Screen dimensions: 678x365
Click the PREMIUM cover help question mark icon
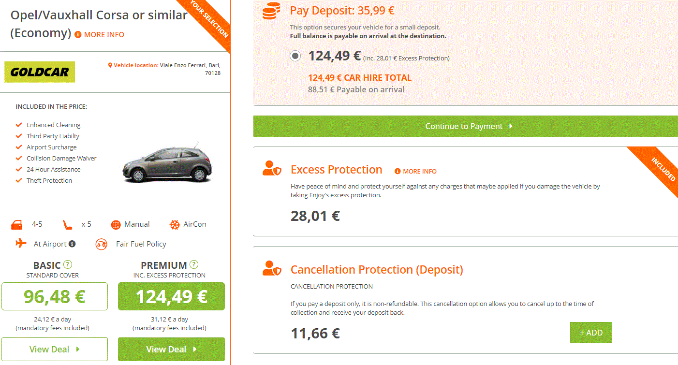pos(194,264)
